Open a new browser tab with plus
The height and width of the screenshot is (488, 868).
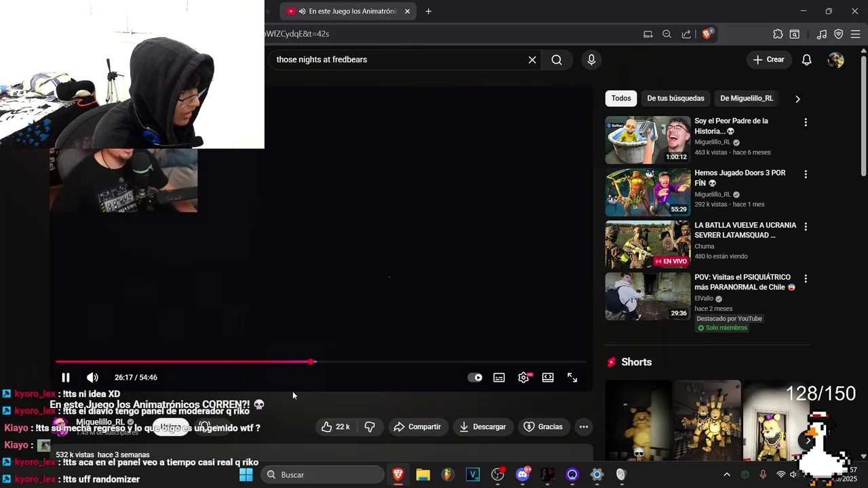[x=428, y=12]
